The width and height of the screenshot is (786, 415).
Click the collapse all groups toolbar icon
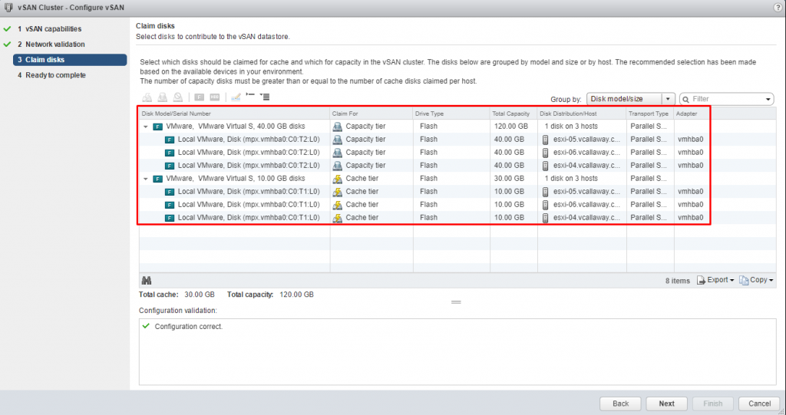[x=250, y=95]
